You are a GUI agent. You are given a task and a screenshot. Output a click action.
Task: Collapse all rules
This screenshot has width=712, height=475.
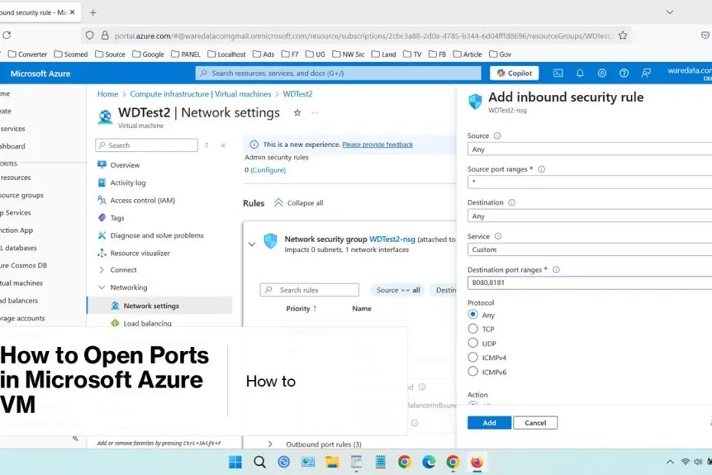pos(299,203)
